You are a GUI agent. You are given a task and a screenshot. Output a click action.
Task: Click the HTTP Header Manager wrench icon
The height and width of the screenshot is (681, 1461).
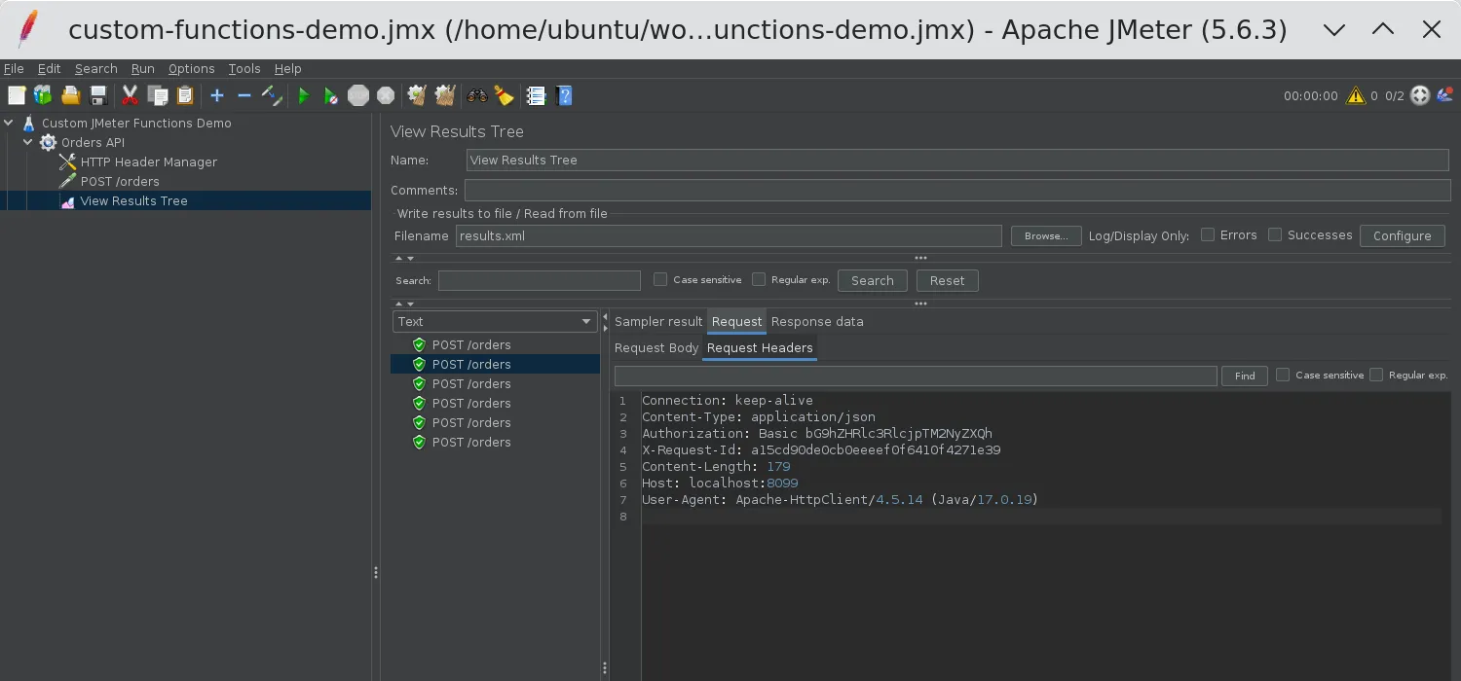67,162
